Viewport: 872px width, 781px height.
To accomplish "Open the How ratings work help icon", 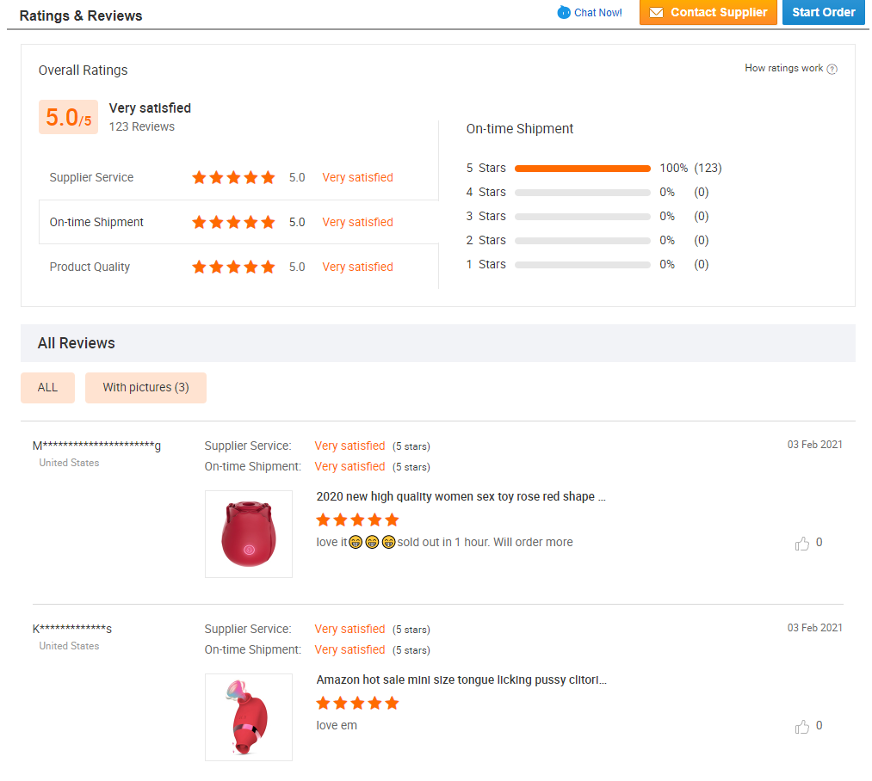I will tap(832, 69).
